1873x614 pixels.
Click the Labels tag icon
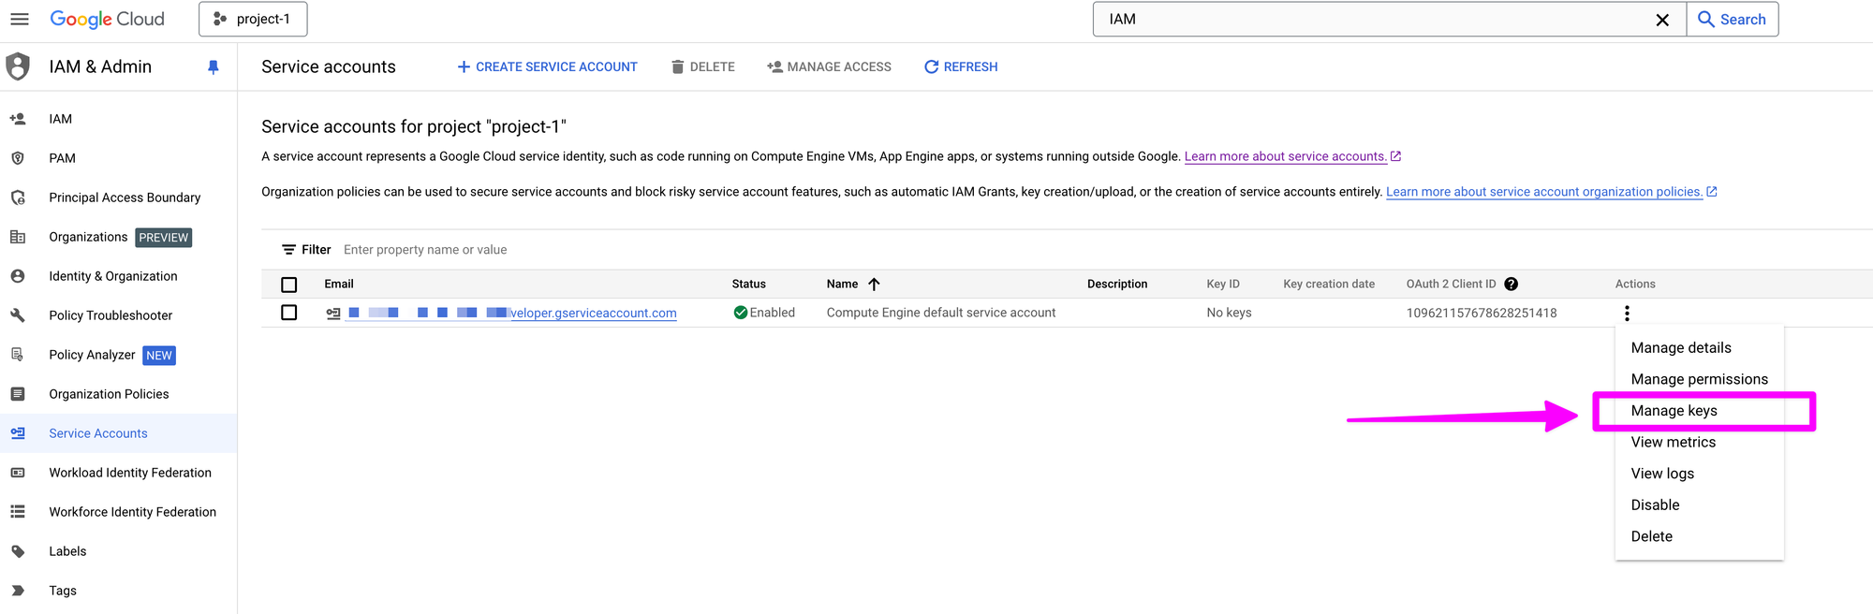click(18, 551)
